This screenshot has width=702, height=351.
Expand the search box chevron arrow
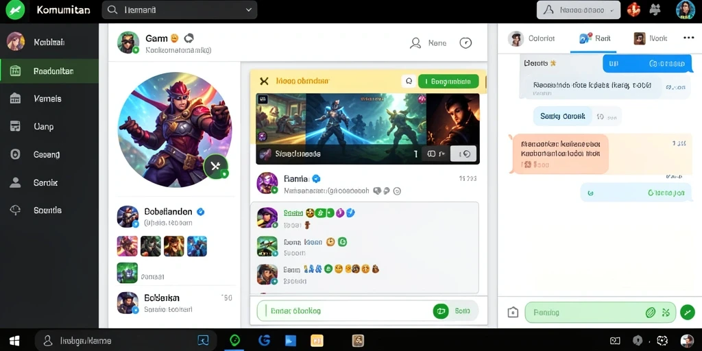[x=249, y=10]
